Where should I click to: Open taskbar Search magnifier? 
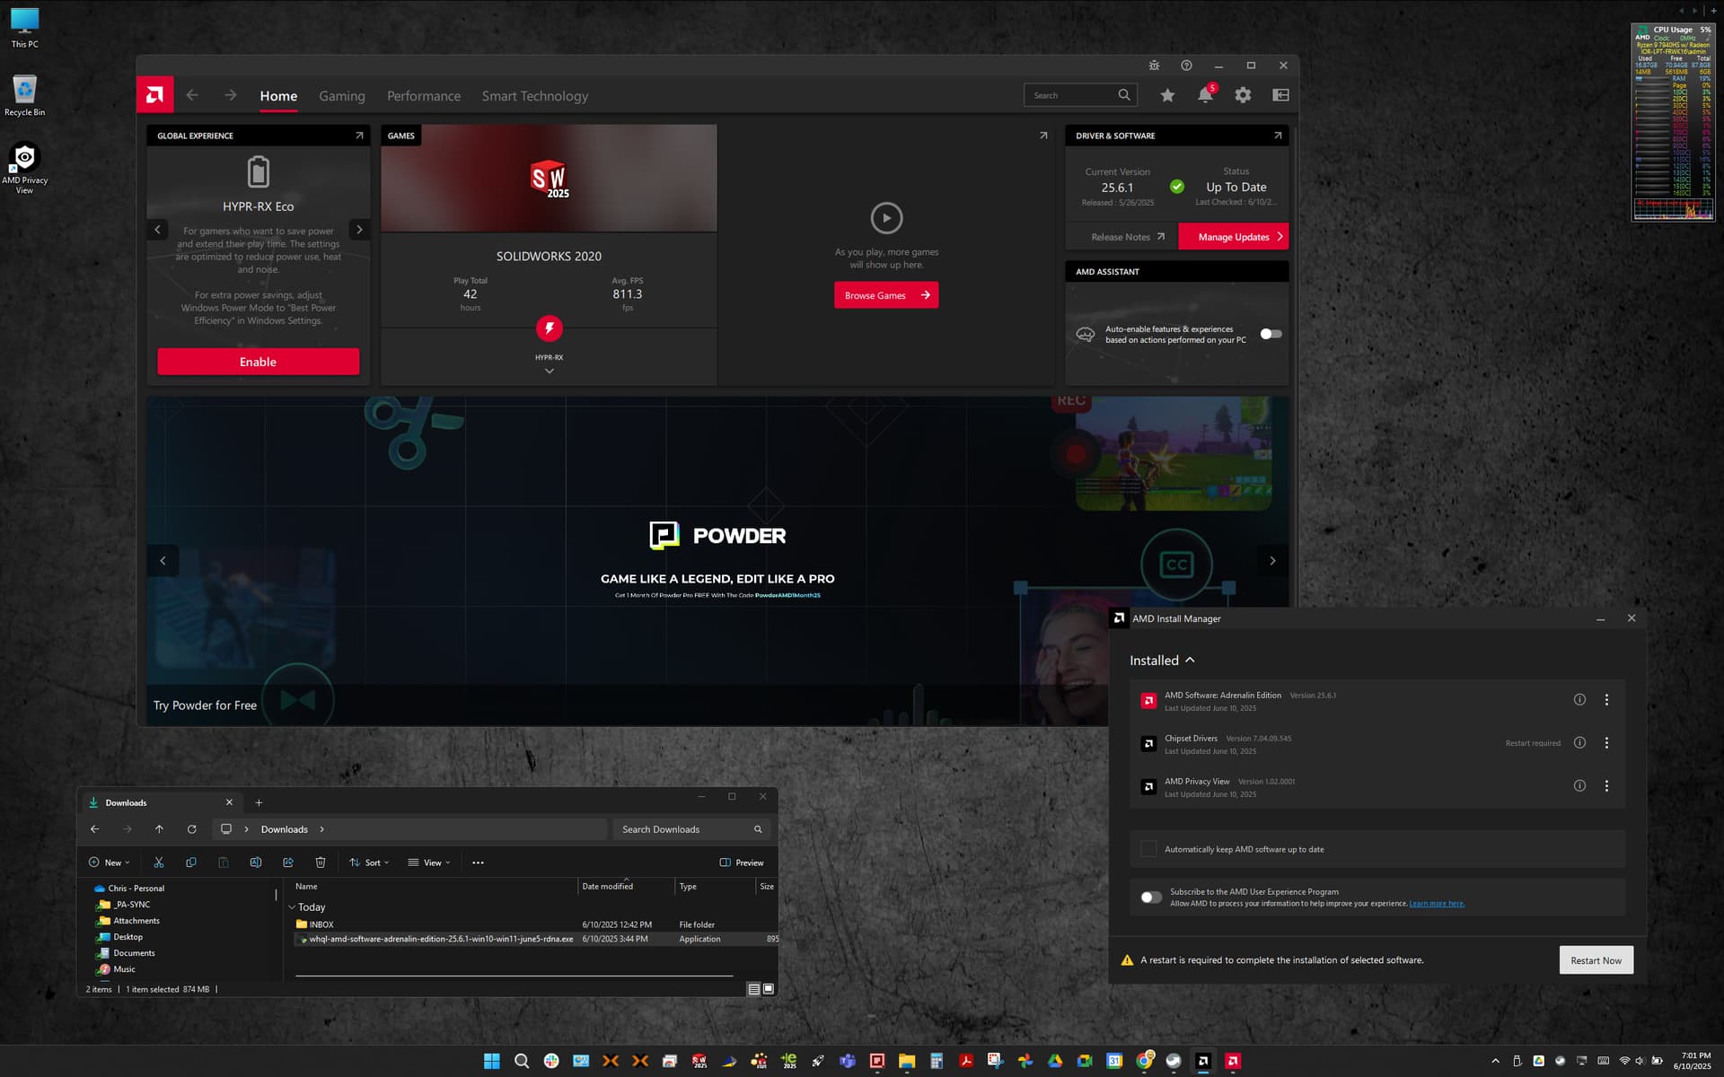522,1061
